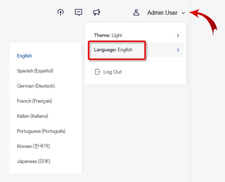
Task: Switch language to Korean (한국어)
Action: 33,146
